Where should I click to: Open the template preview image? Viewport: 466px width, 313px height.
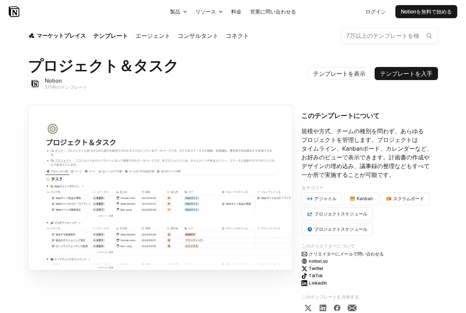click(160, 188)
